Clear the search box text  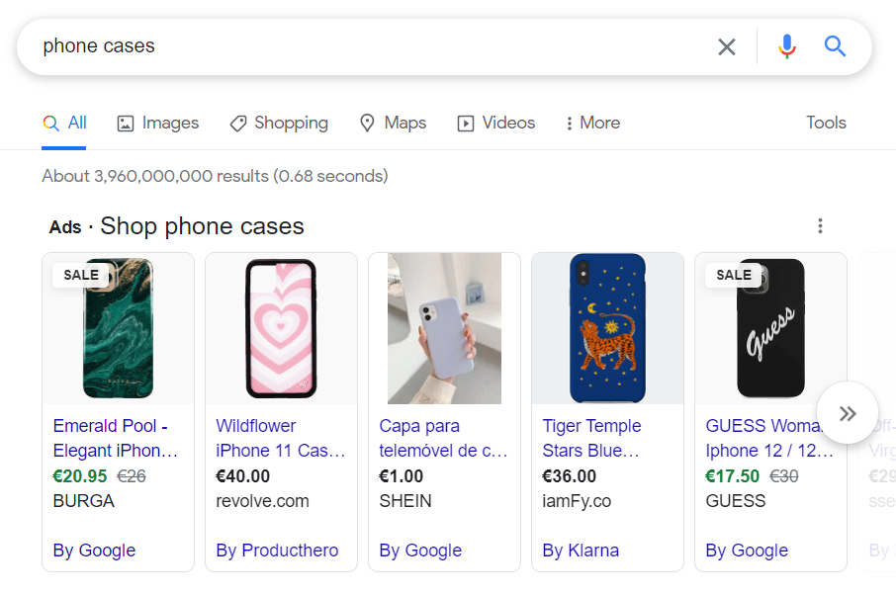point(727,46)
